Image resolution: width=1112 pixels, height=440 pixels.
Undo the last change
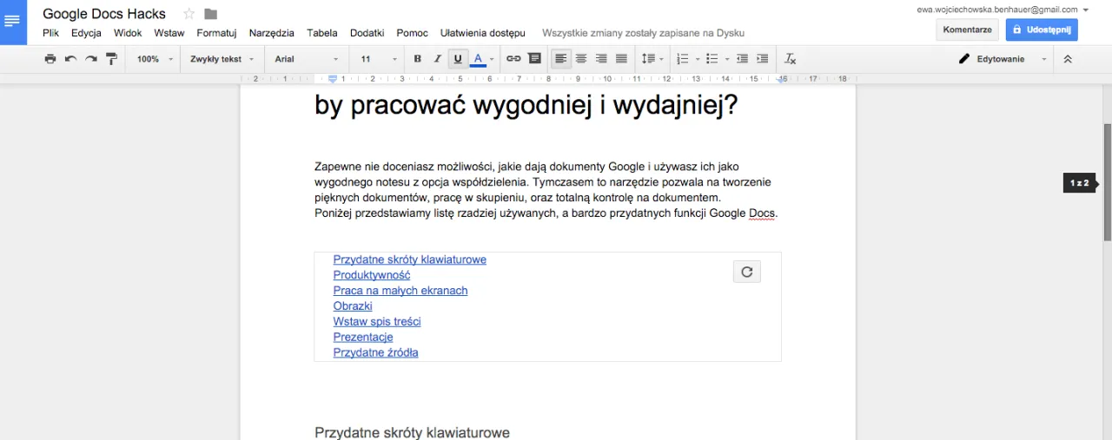tap(70, 59)
